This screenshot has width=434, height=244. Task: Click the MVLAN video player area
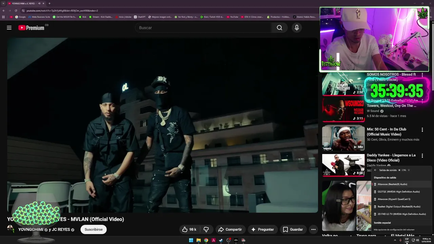click(162, 125)
